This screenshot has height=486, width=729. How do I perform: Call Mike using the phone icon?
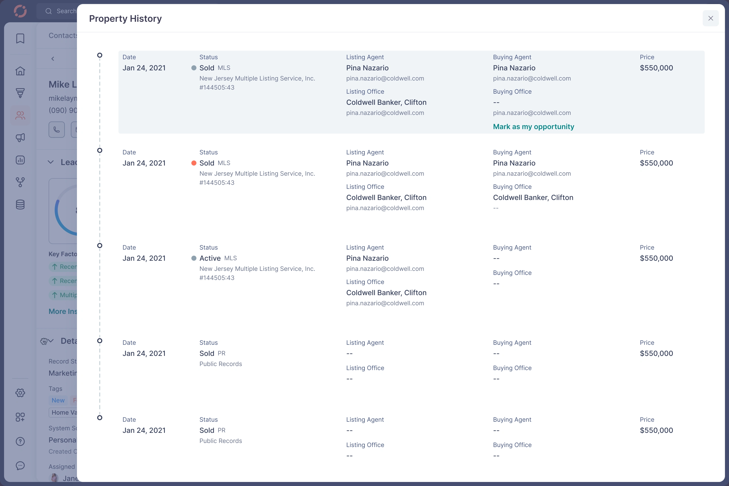click(56, 130)
